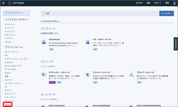This screenshot has height=107, width=178.
Task: Click the コンピュート section heading
Action: click(48, 28)
